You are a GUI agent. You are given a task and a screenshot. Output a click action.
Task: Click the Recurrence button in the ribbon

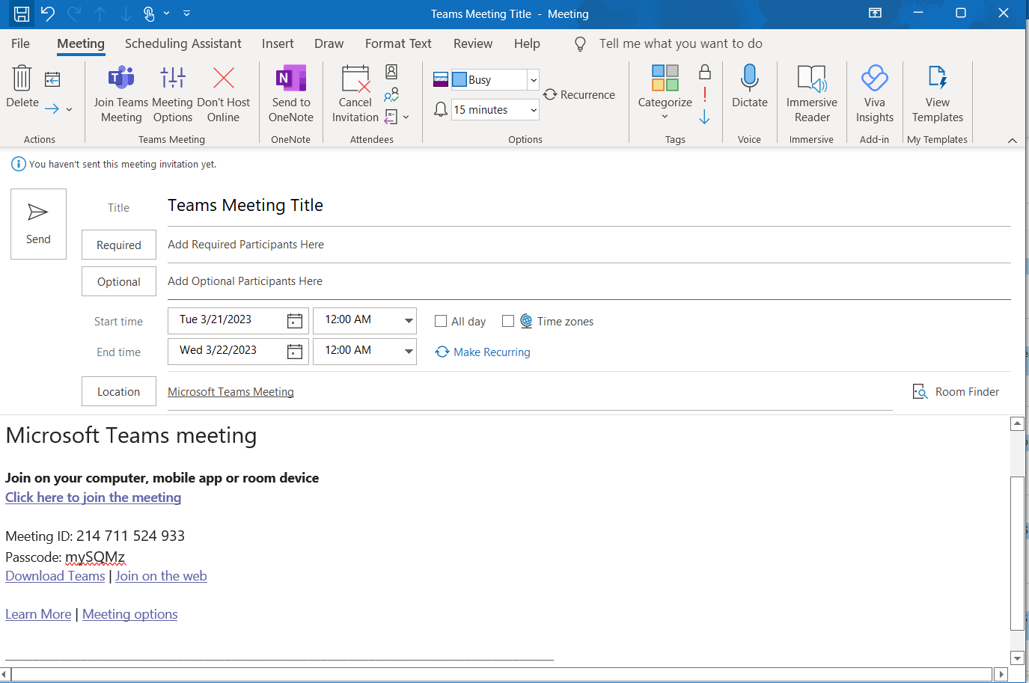(x=579, y=95)
